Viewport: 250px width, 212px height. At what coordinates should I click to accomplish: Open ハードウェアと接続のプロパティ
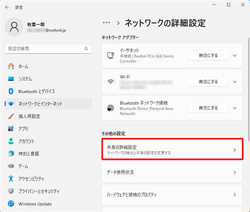pos(172,194)
